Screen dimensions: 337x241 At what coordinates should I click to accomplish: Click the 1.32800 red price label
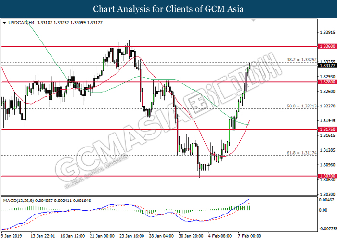327,82
